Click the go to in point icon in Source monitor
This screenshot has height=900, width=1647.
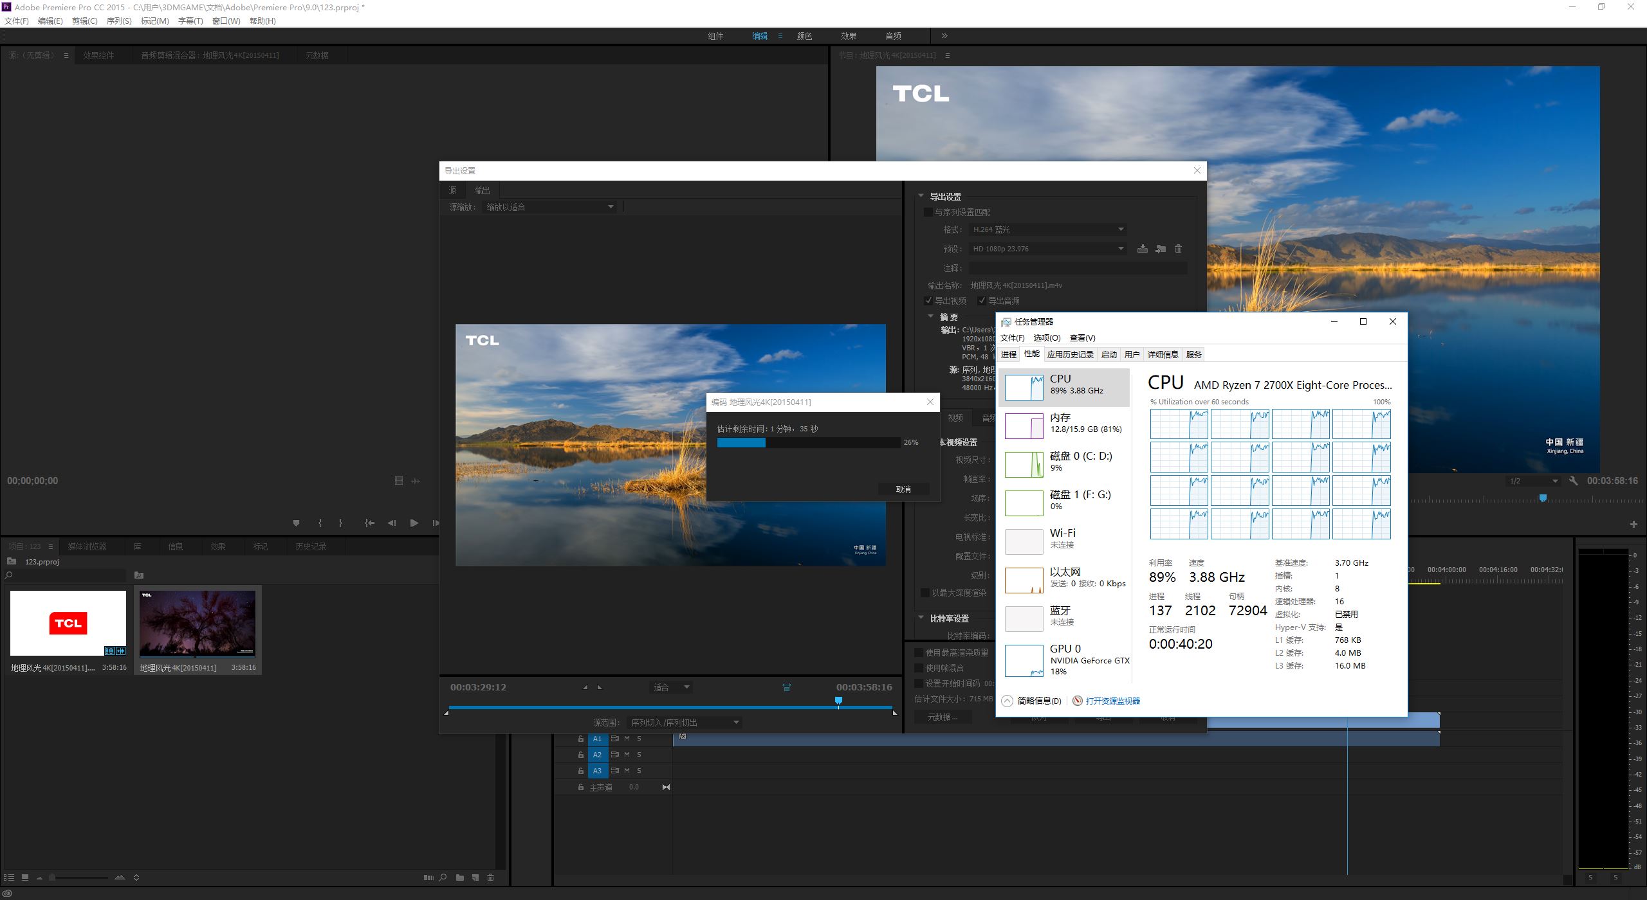pos(369,523)
